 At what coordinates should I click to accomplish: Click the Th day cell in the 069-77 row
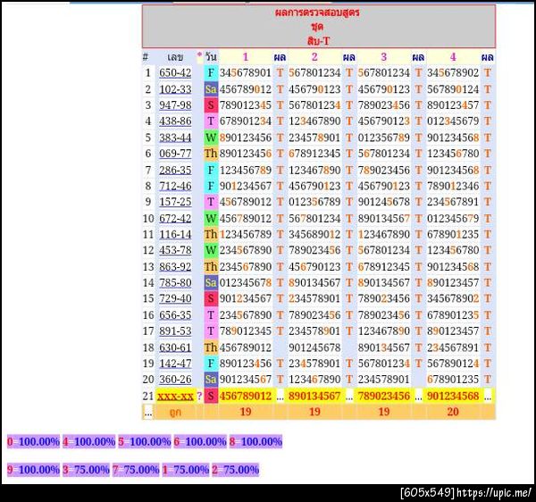pos(211,154)
